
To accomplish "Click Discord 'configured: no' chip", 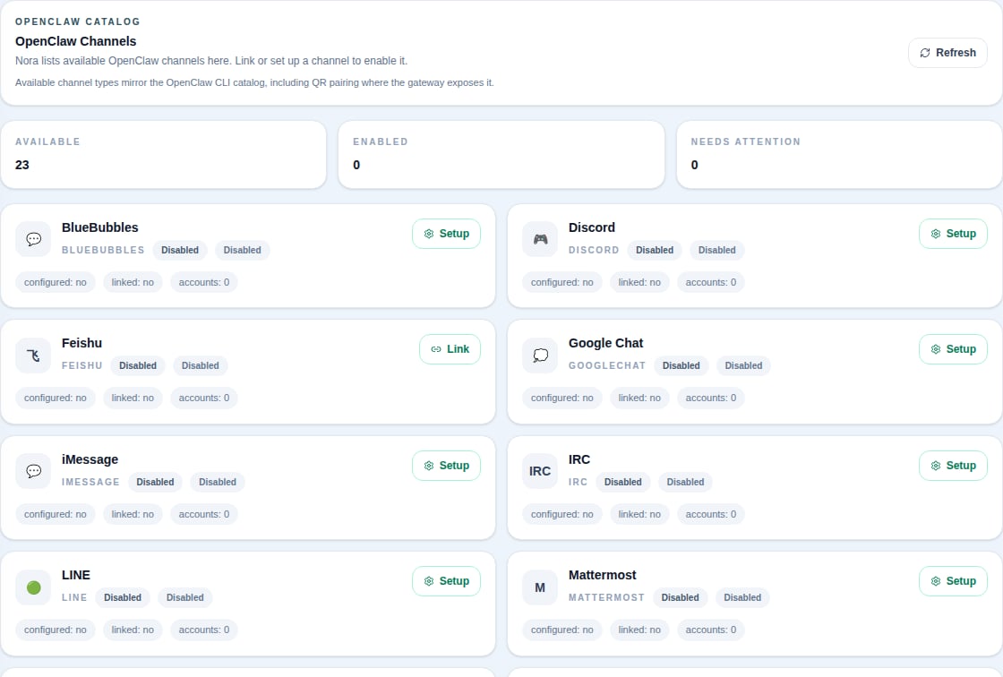I will tap(562, 282).
